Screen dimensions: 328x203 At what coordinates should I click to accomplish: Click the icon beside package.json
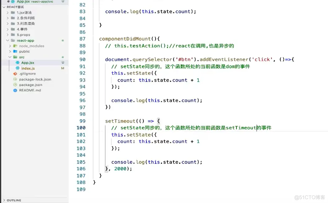click(15, 85)
